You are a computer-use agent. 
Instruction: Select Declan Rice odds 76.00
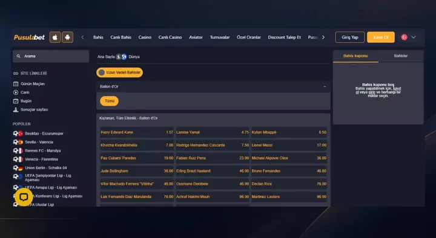pos(289,184)
